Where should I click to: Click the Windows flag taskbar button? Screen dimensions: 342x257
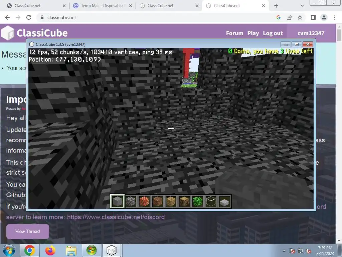pyautogui.click(x=92, y=250)
